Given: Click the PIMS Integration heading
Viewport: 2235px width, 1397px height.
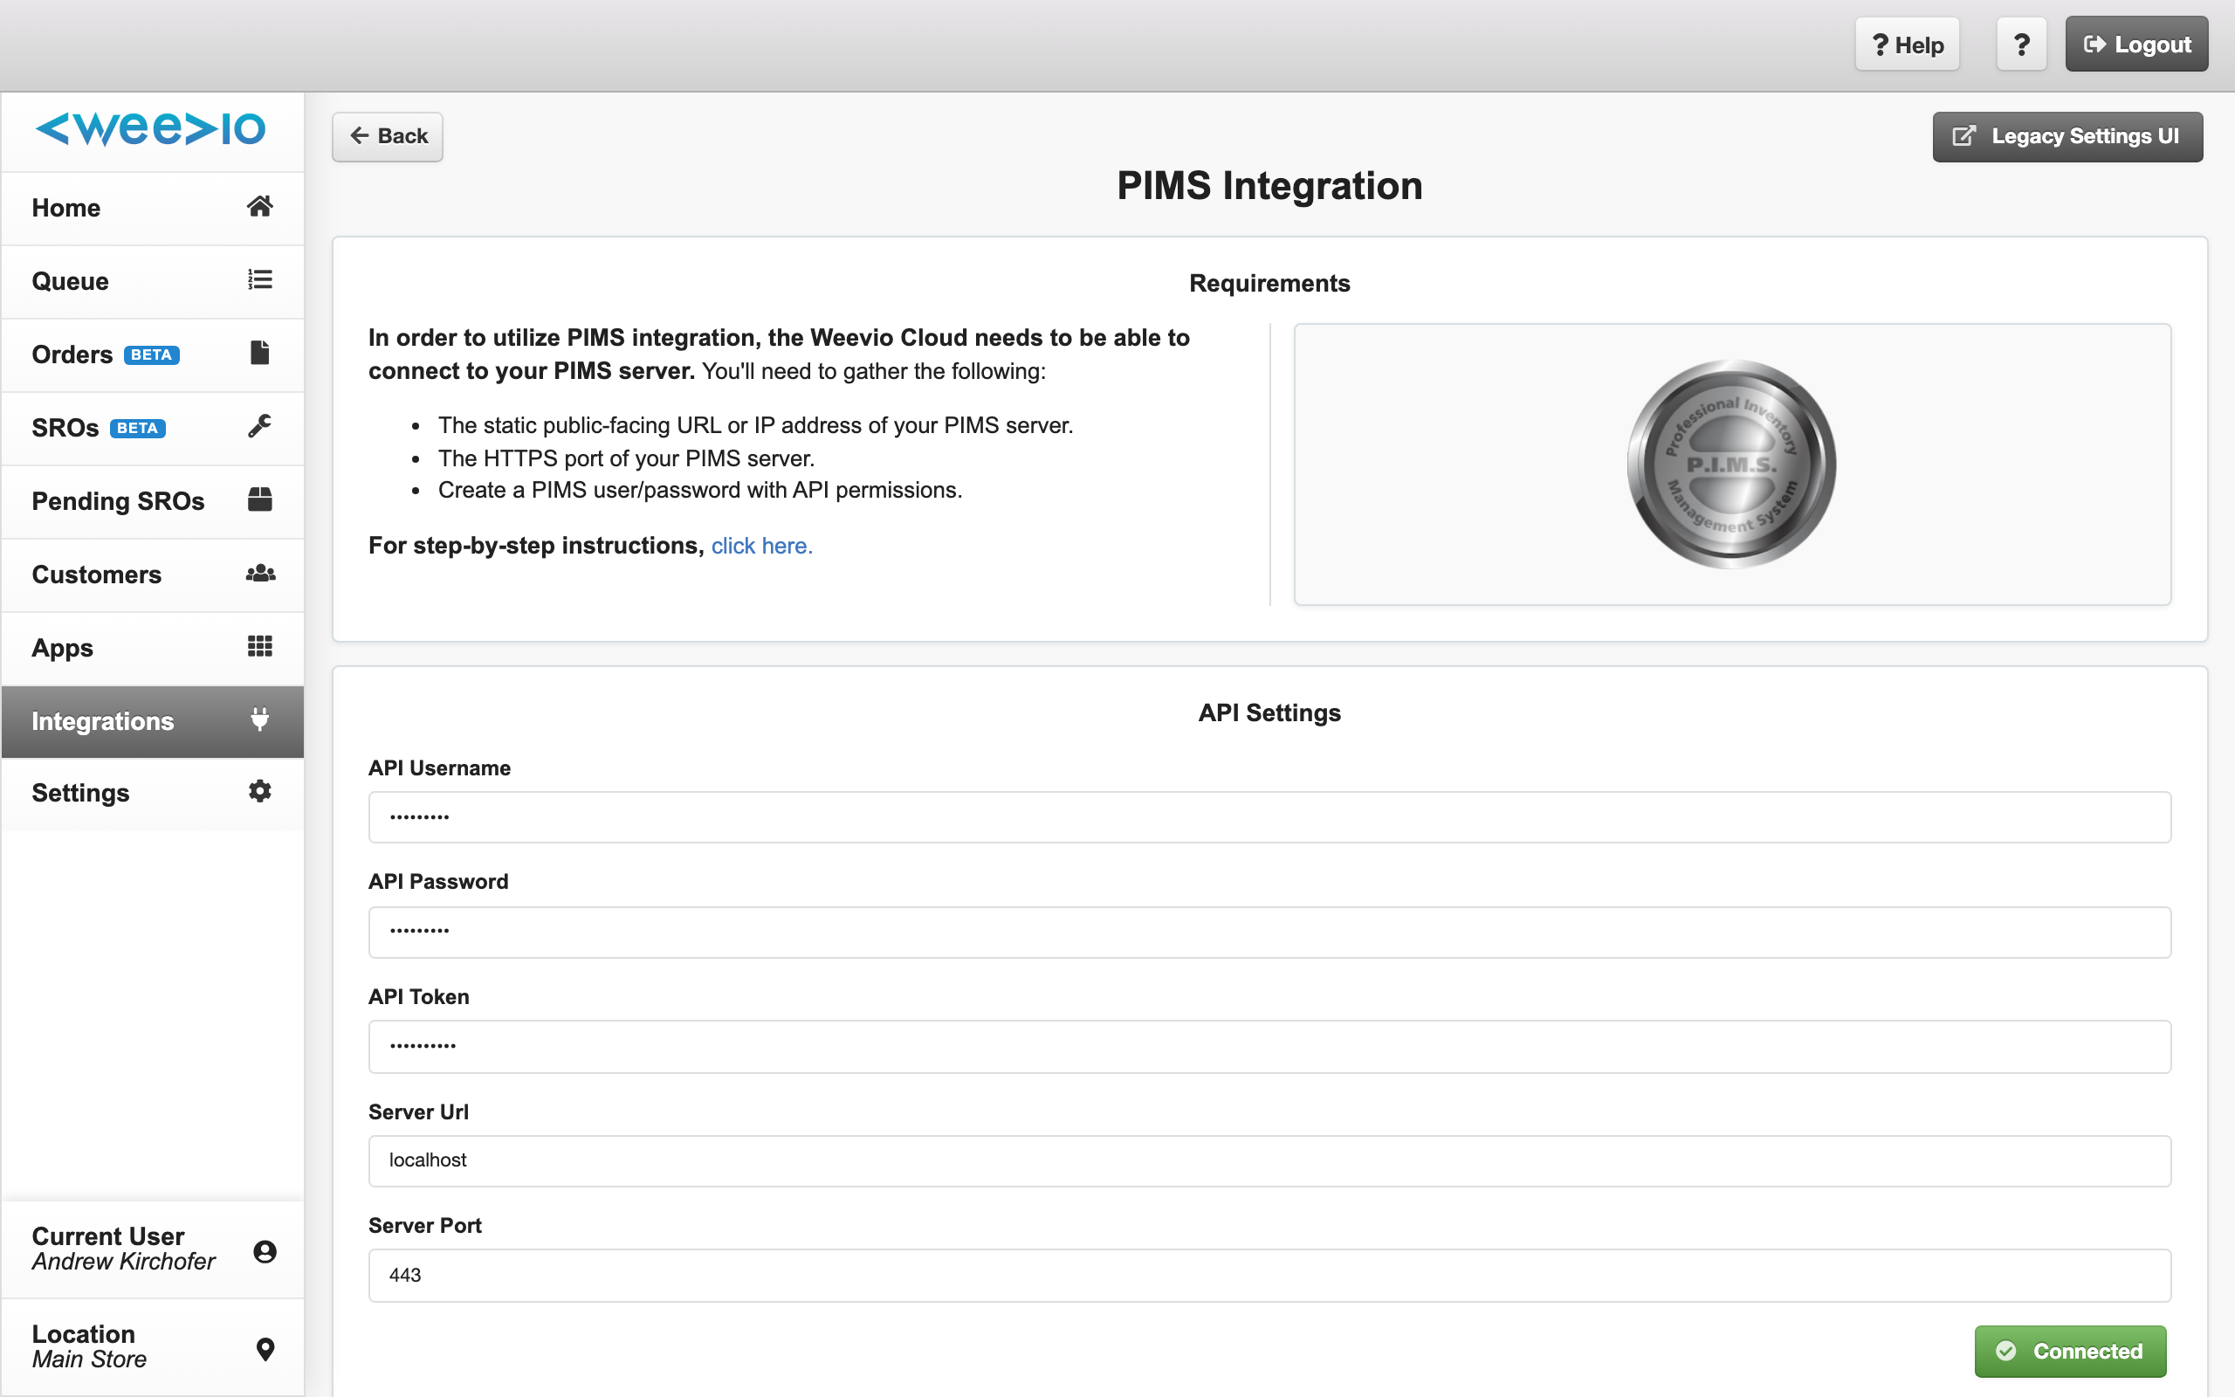Looking at the screenshot, I should (x=1269, y=186).
